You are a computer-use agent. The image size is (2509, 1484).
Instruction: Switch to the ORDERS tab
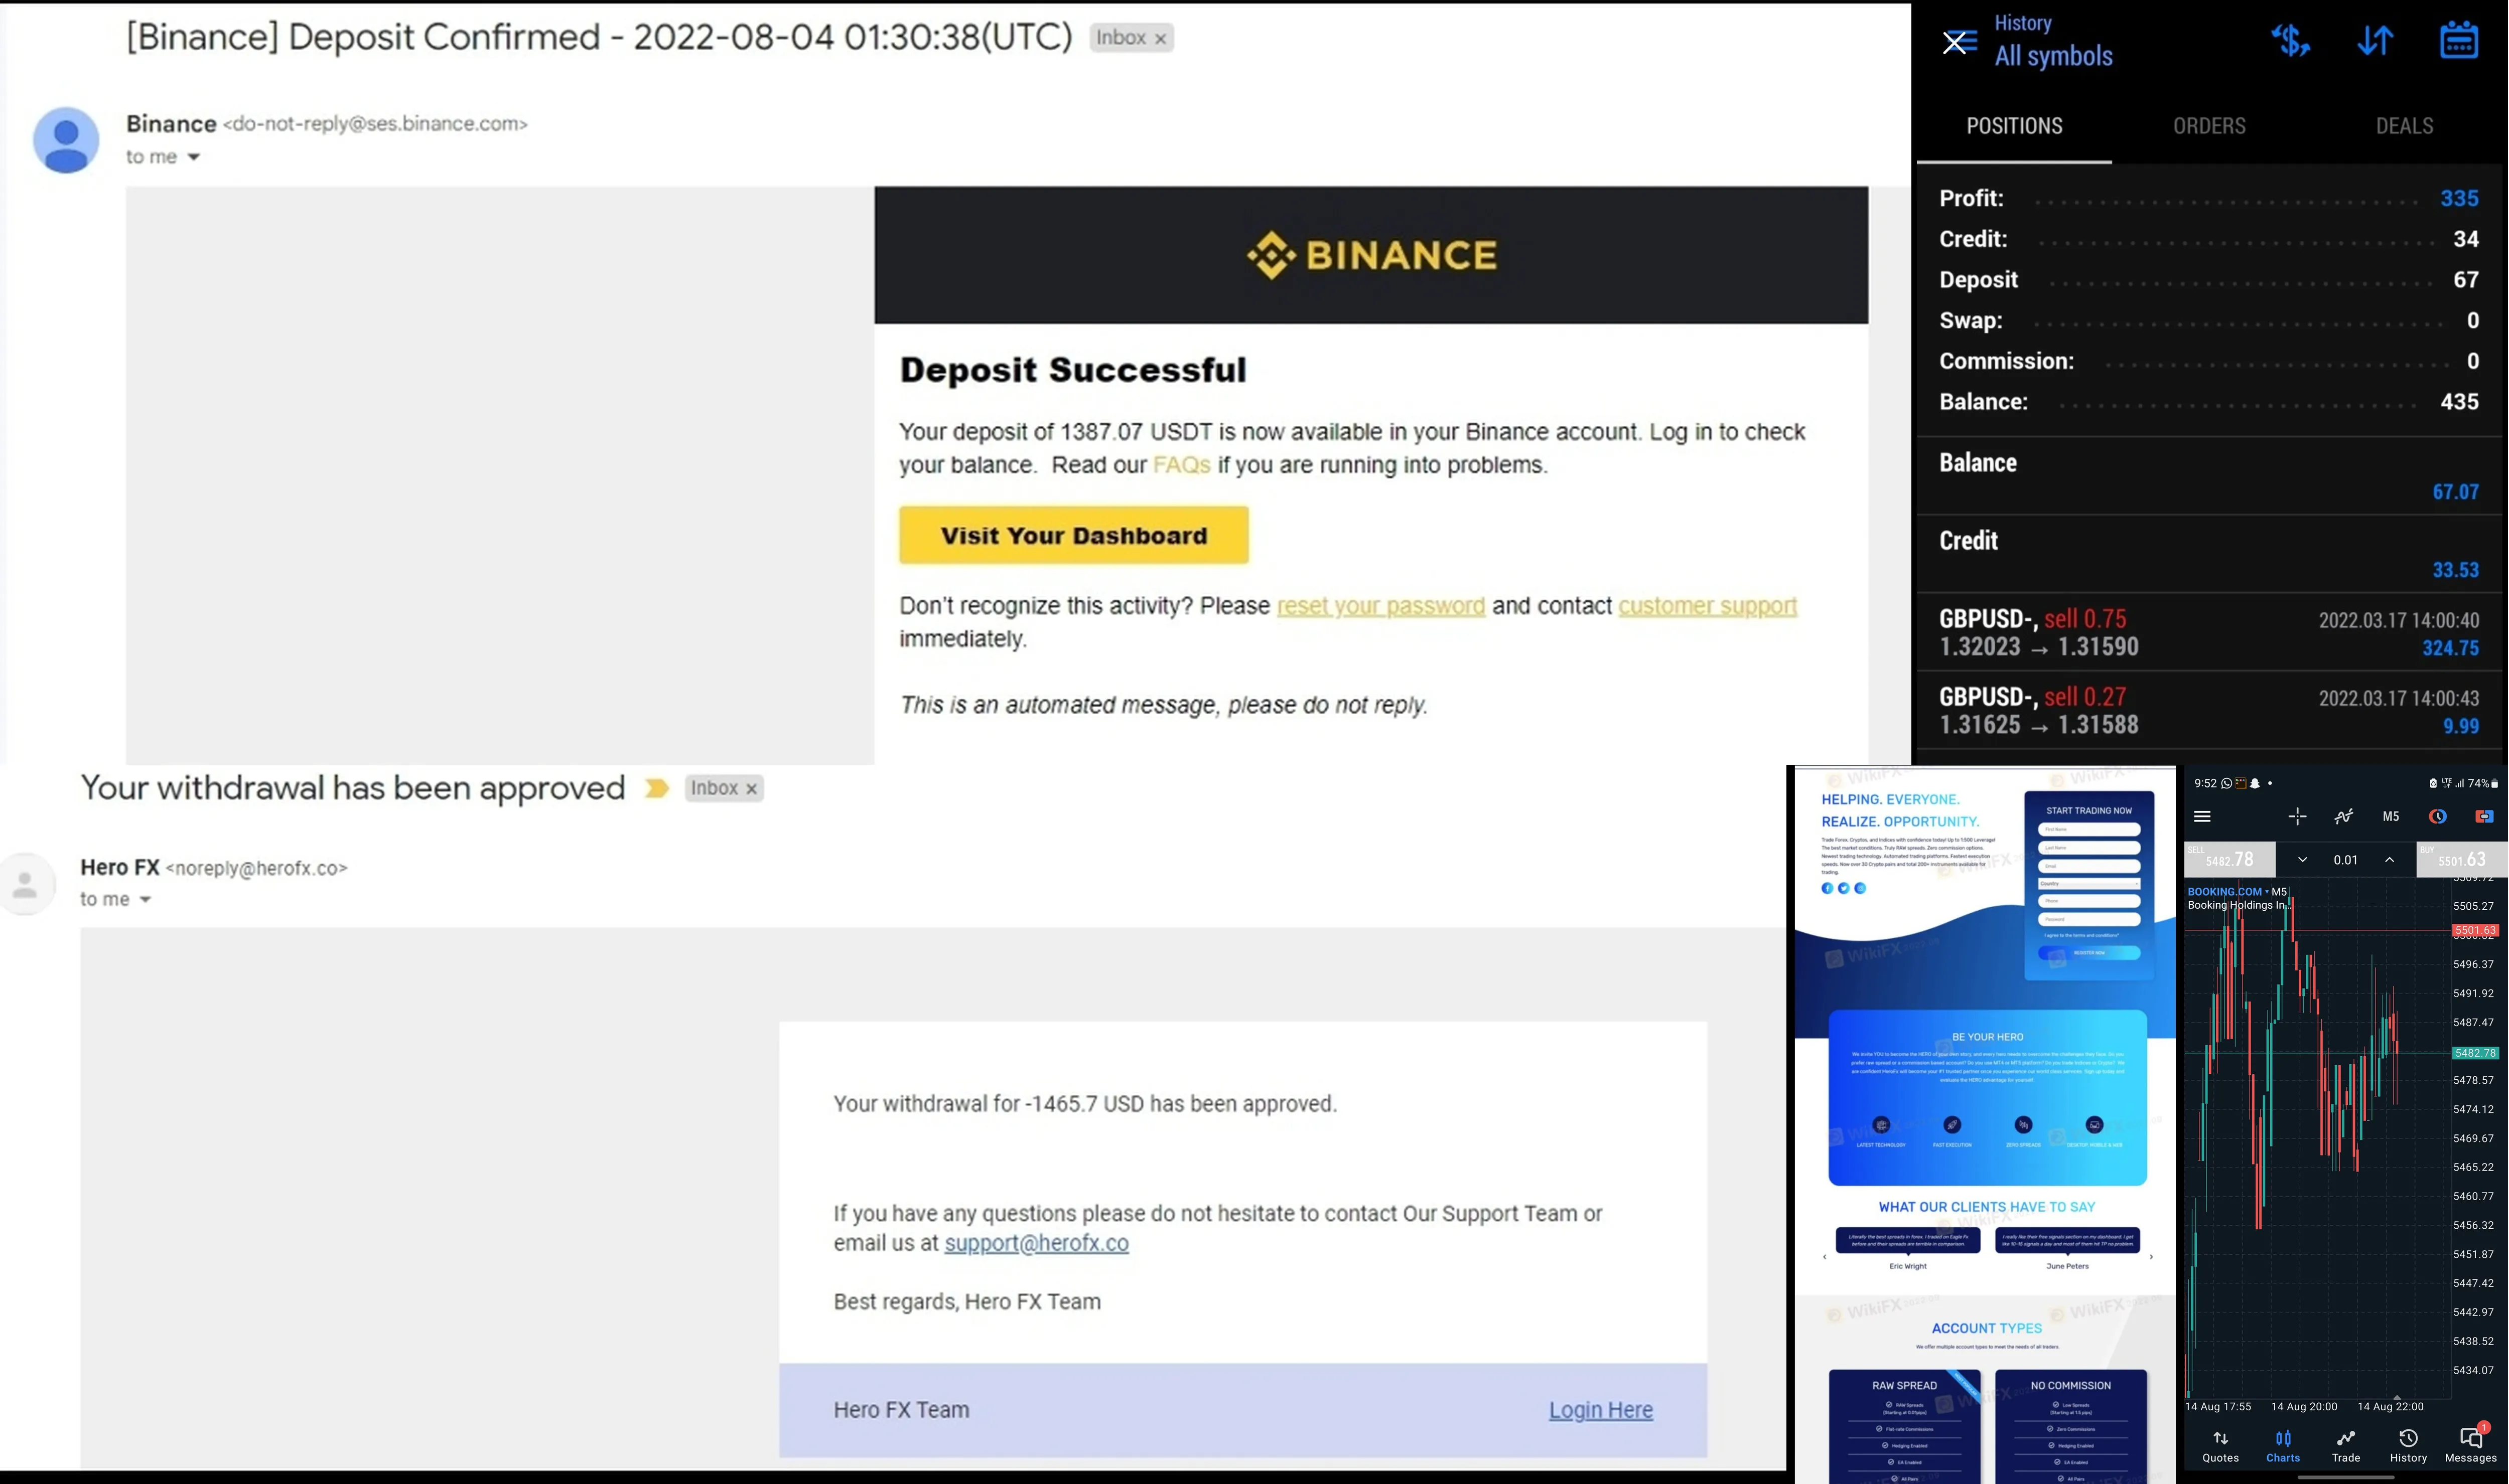pyautogui.click(x=2209, y=126)
